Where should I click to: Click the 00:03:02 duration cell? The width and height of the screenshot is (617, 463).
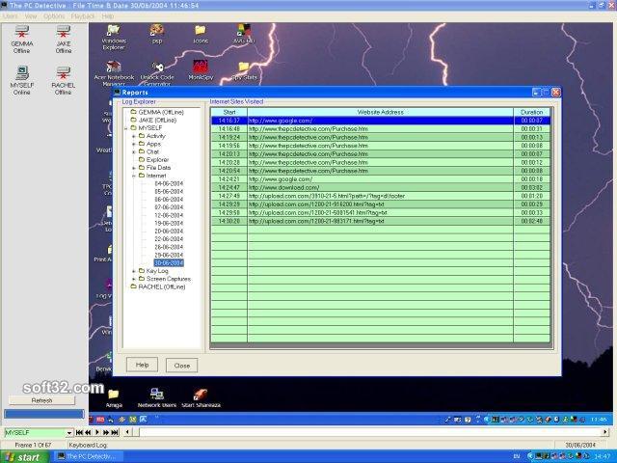point(531,187)
